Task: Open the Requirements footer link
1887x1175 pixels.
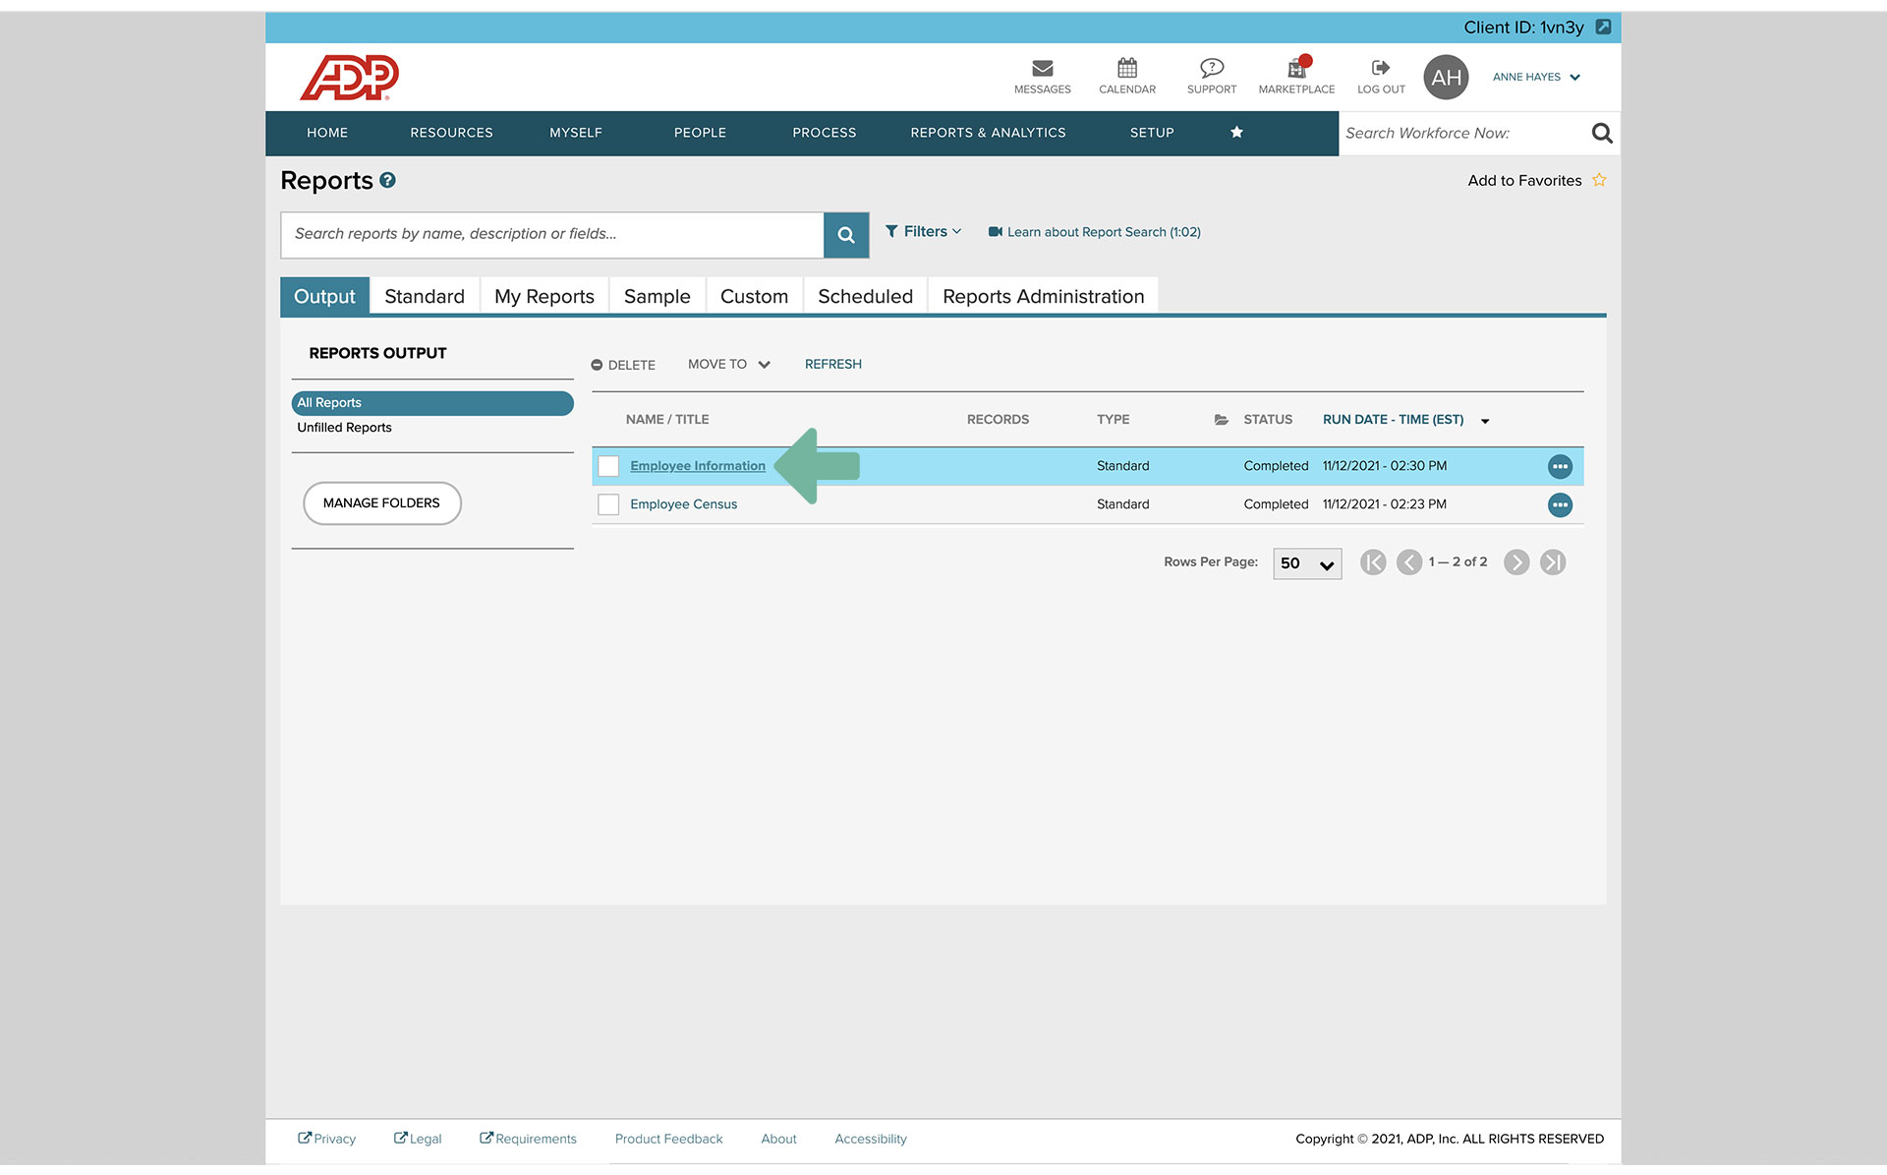Action: [x=528, y=1139]
